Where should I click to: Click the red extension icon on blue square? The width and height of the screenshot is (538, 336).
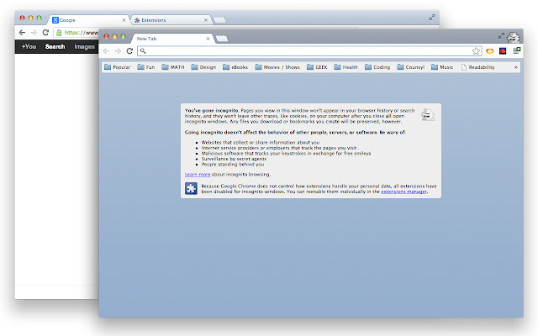click(x=503, y=51)
